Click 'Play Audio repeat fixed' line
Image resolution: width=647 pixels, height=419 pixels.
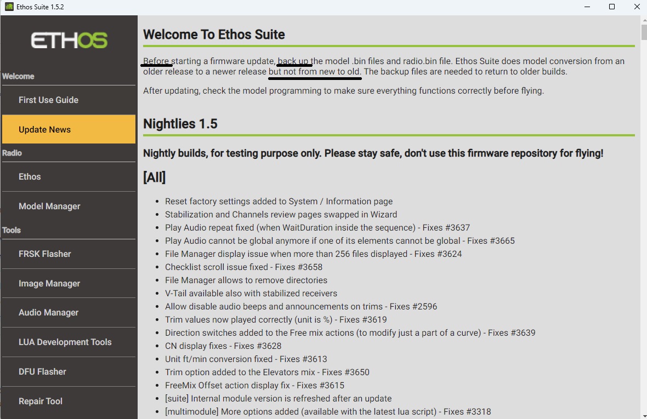[317, 228]
